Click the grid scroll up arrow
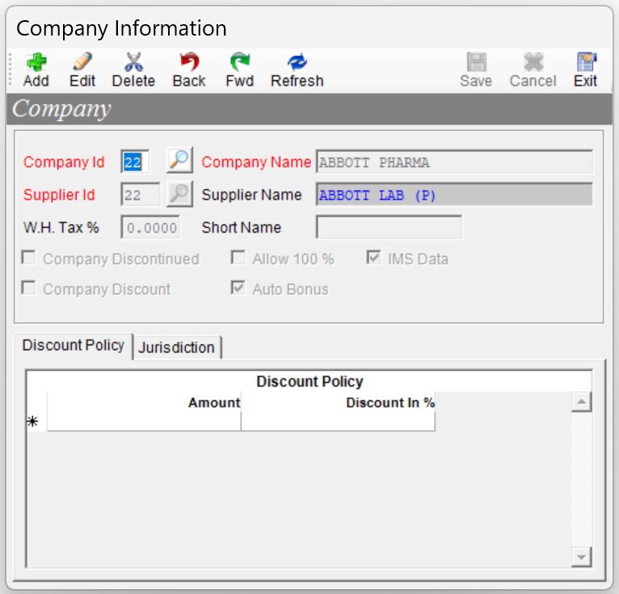This screenshot has height=594, width=619. pyautogui.click(x=582, y=402)
